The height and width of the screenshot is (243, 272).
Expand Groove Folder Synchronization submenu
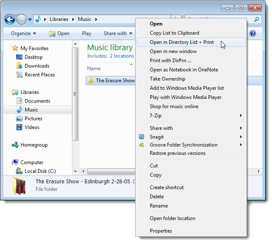pyautogui.click(x=241, y=145)
